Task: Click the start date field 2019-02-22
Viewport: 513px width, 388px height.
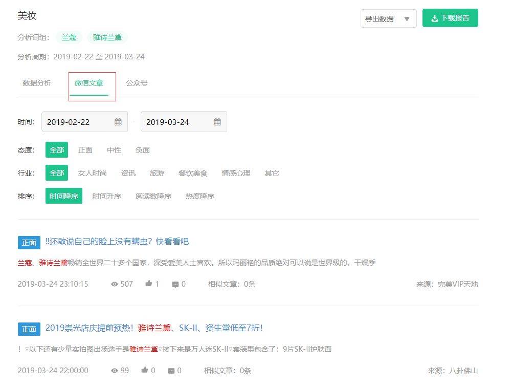Action: coord(84,122)
